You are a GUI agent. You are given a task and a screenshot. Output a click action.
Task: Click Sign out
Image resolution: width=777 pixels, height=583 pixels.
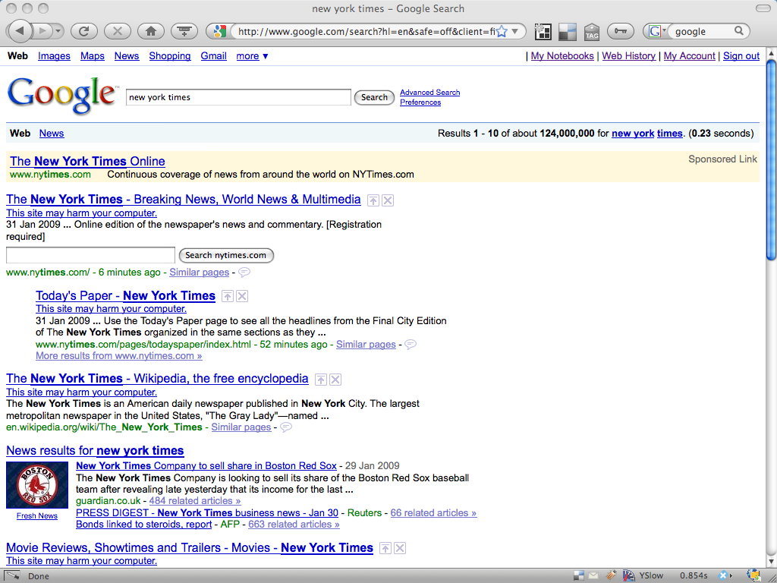741,56
